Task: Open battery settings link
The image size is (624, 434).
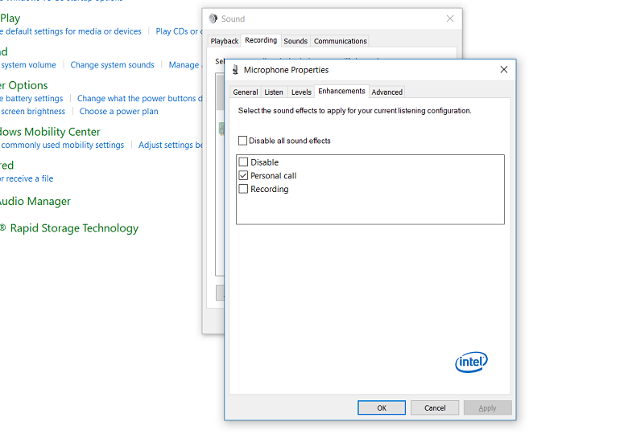Action: click(x=31, y=99)
